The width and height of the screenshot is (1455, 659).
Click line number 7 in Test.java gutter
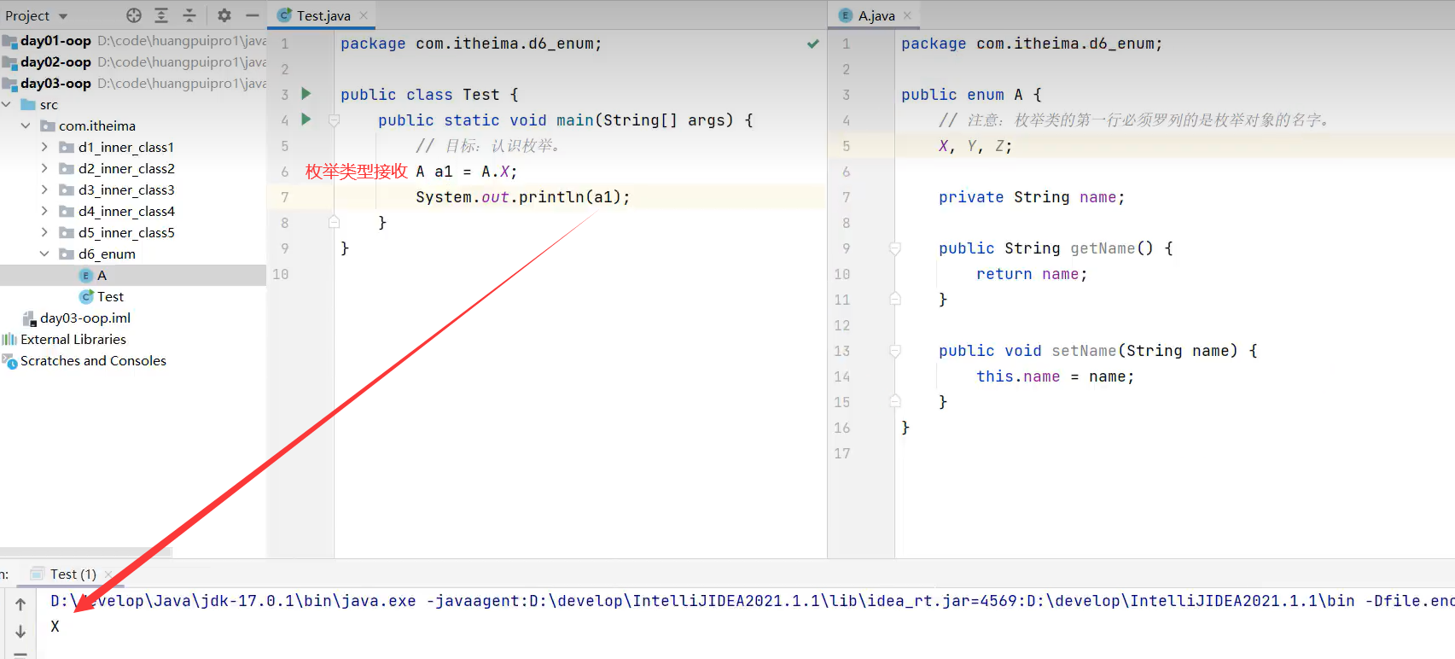coord(285,197)
